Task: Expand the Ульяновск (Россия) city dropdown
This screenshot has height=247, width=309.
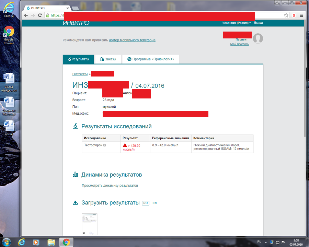Action: click(237, 23)
